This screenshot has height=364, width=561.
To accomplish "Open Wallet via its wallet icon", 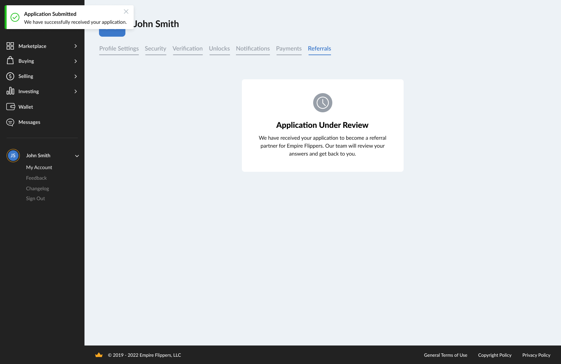I will tap(11, 107).
